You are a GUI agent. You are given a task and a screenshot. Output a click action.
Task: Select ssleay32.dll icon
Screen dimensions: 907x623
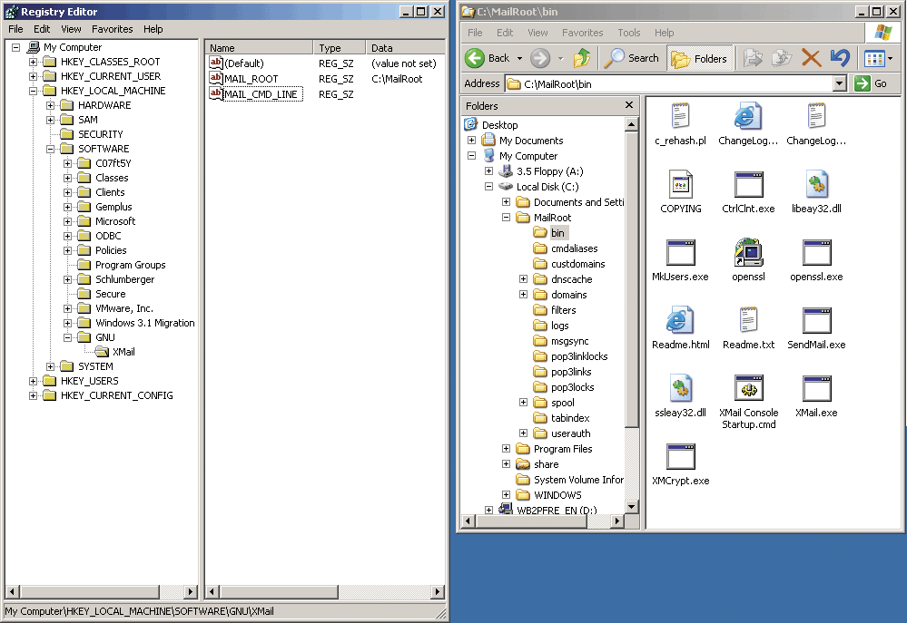(x=680, y=388)
